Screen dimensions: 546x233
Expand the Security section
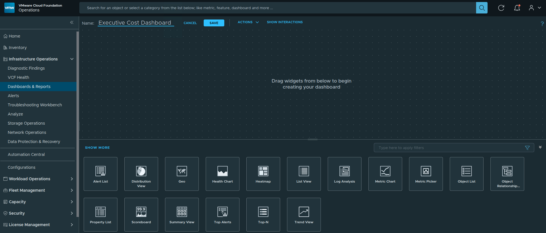tap(72, 213)
